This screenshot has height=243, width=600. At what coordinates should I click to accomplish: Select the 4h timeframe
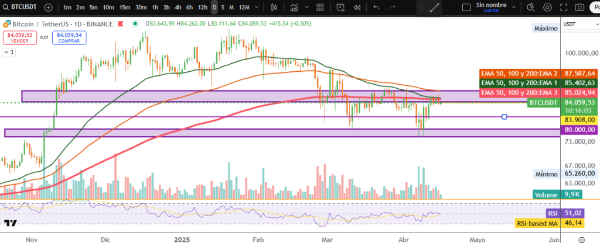pyautogui.click(x=178, y=7)
